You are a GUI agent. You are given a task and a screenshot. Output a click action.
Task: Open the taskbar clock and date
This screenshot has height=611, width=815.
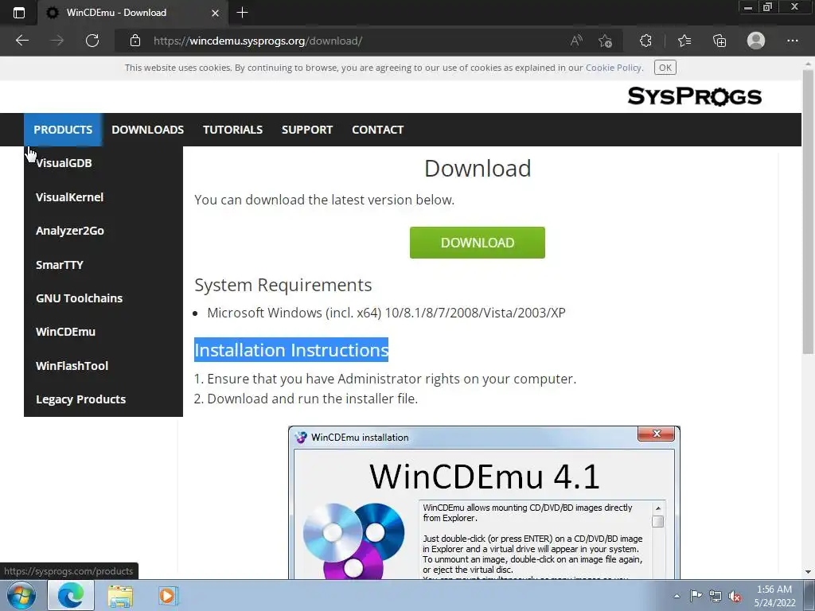774,596
